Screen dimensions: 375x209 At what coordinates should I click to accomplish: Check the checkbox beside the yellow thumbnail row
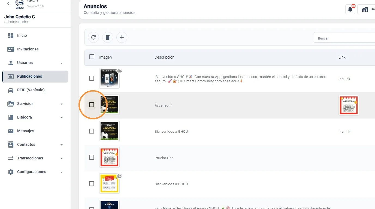(x=92, y=184)
